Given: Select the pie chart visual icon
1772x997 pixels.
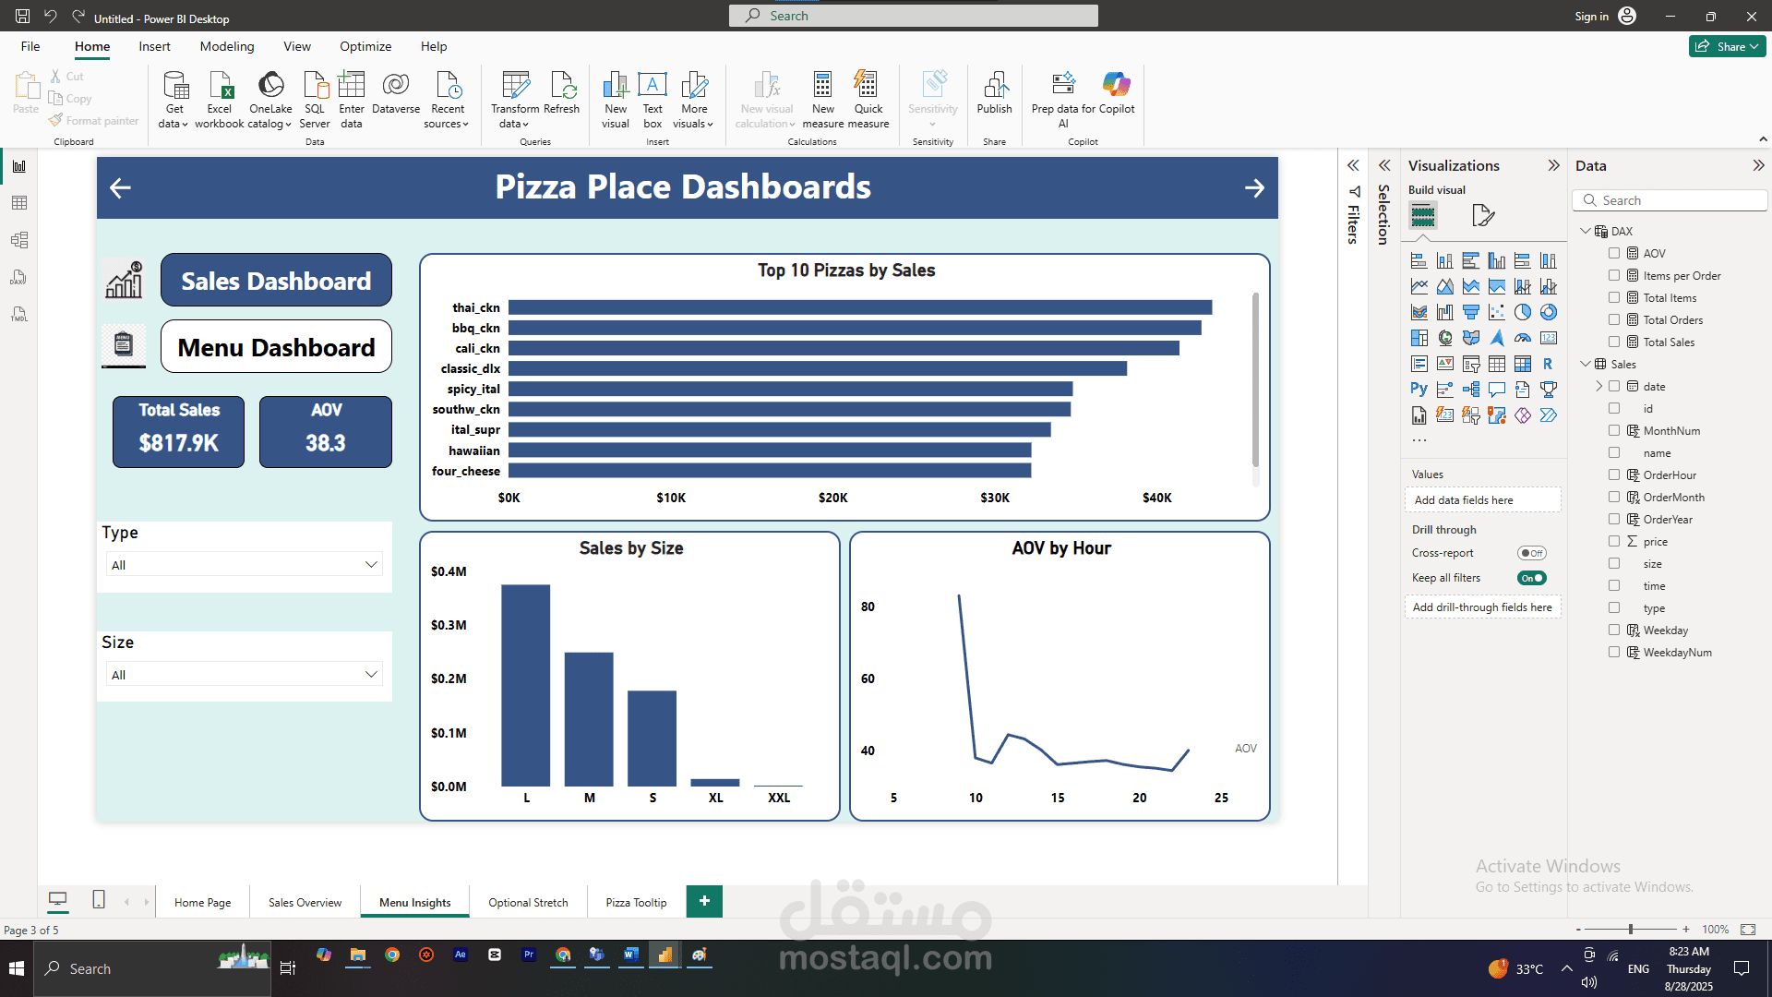Looking at the screenshot, I should point(1523,312).
